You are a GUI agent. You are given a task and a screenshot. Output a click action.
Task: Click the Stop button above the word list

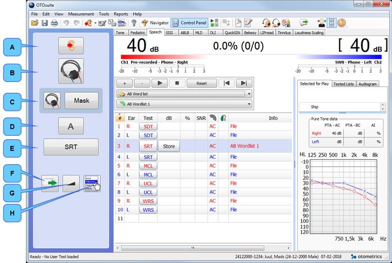[177, 83]
